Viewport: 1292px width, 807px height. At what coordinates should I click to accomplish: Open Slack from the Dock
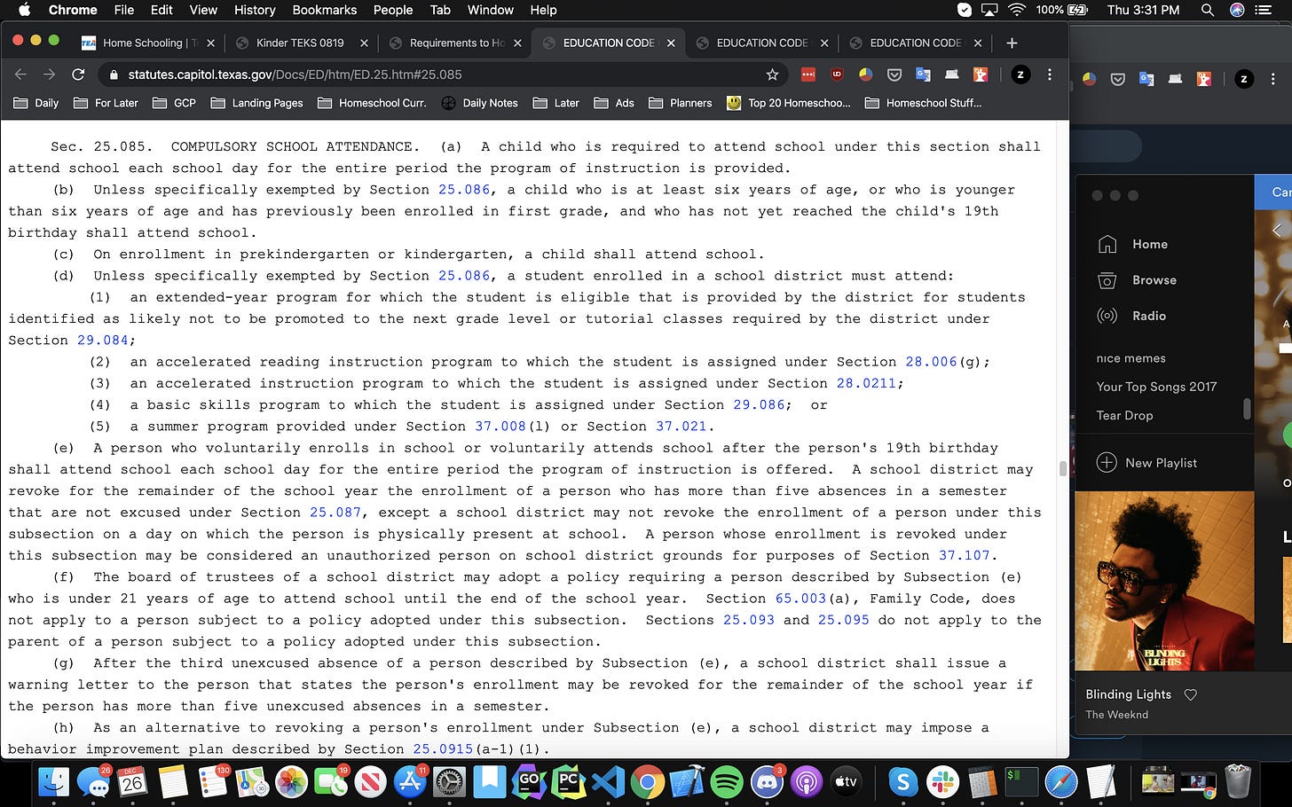[x=942, y=782]
